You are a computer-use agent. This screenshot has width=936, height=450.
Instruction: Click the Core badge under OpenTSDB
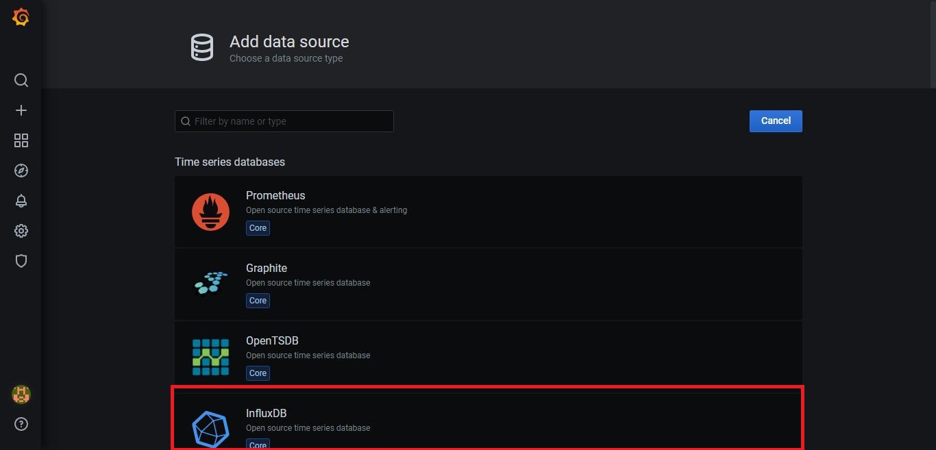click(258, 373)
